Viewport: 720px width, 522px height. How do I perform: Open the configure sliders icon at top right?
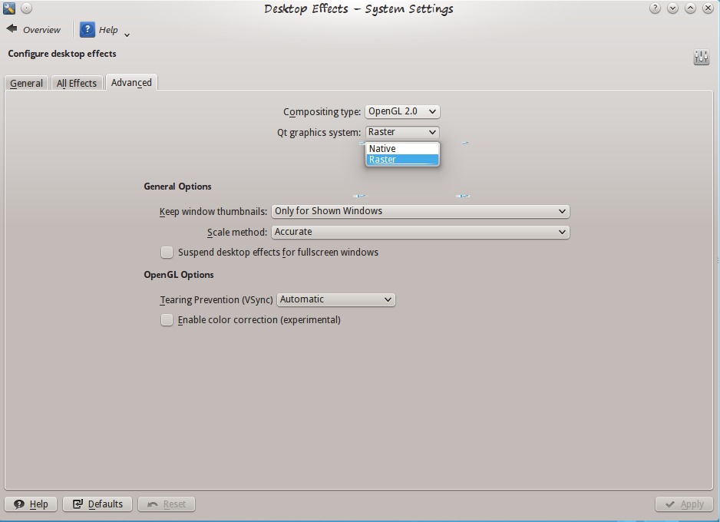[701, 58]
